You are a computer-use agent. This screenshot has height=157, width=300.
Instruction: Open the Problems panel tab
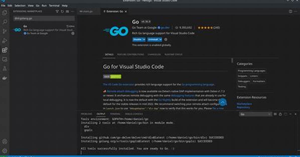87,114
